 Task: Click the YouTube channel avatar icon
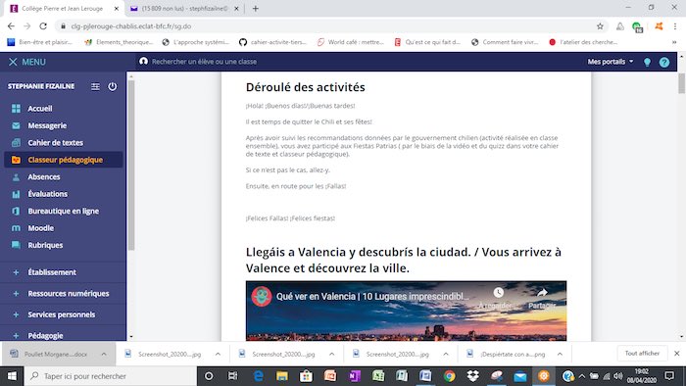pos(262,296)
